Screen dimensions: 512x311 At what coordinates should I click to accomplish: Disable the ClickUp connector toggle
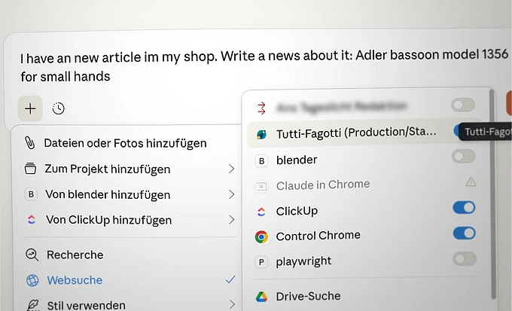pyautogui.click(x=464, y=207)
